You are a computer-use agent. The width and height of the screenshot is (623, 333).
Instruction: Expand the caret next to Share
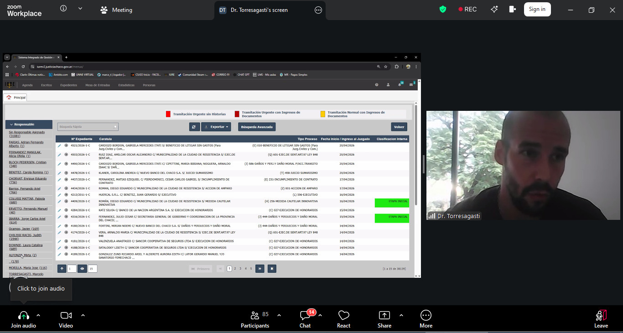pos(401,315)
